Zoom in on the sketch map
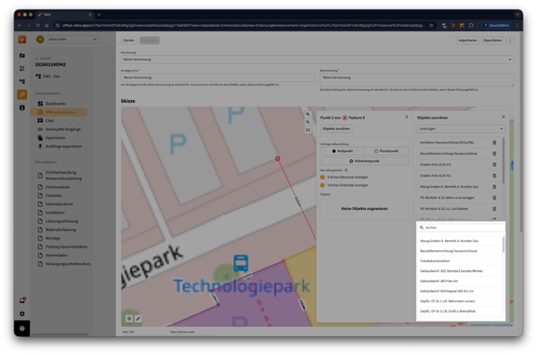 coord(309,115)
